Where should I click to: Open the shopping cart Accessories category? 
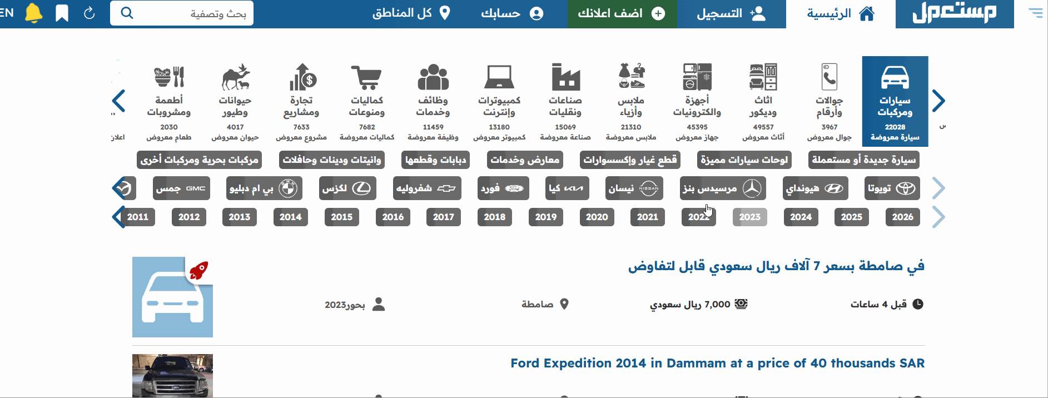point(366,78)
